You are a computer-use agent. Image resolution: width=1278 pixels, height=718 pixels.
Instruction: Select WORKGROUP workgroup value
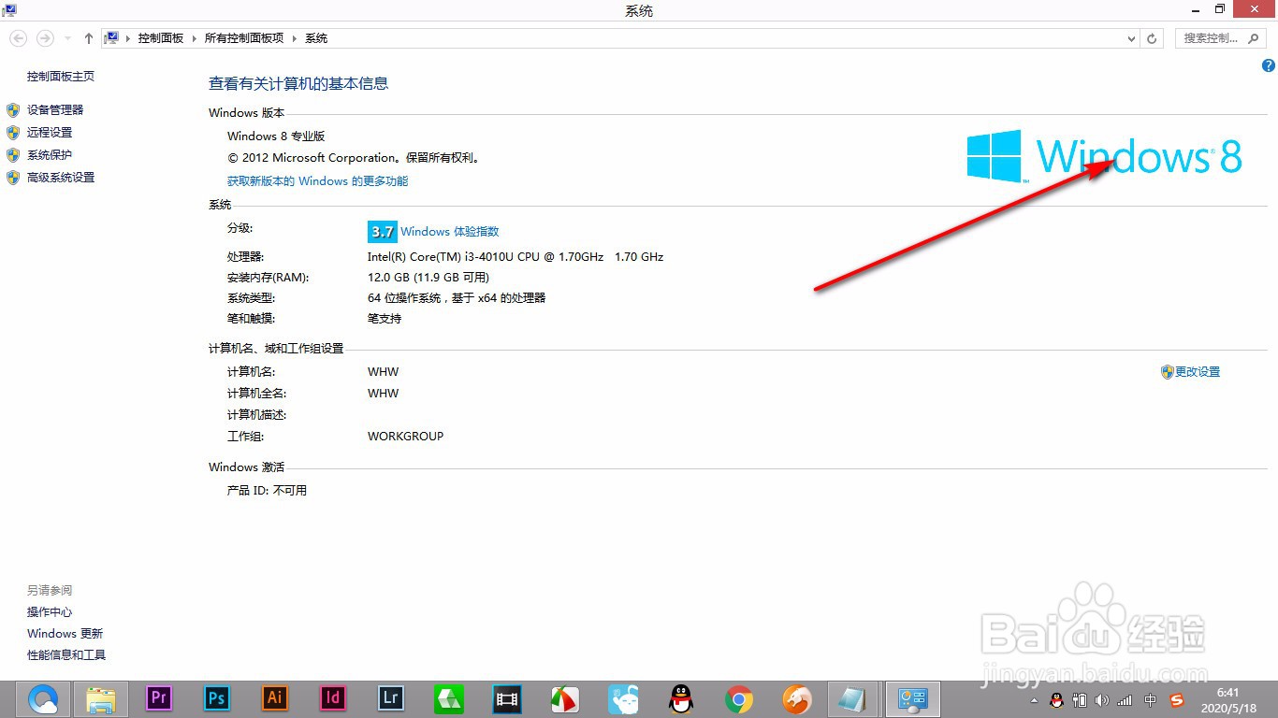(x=406, y=437)
